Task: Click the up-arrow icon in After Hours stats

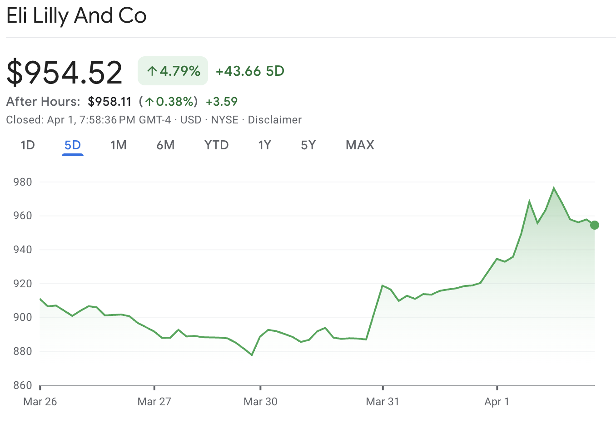Action: click(x=149, y=102)
